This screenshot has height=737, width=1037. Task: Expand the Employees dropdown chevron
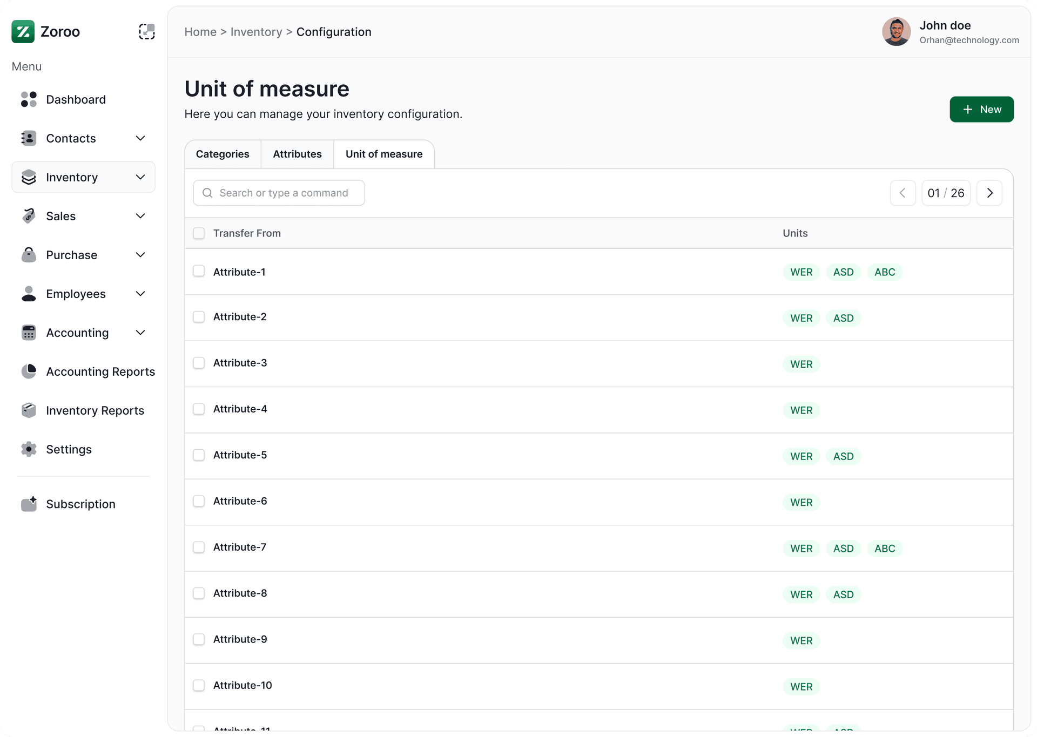point(140,294)
